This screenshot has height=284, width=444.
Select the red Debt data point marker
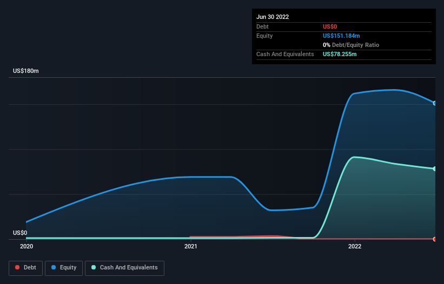(435, 239)
